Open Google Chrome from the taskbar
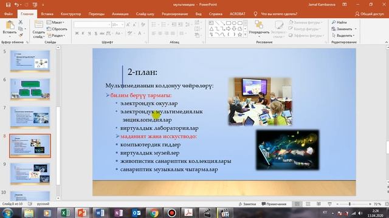 [154, 213]
